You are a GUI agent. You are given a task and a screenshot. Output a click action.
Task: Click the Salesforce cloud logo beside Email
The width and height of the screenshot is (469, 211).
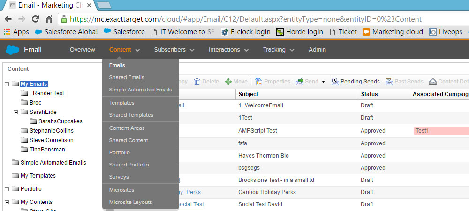pyautogui.click(x=12, y=50)
